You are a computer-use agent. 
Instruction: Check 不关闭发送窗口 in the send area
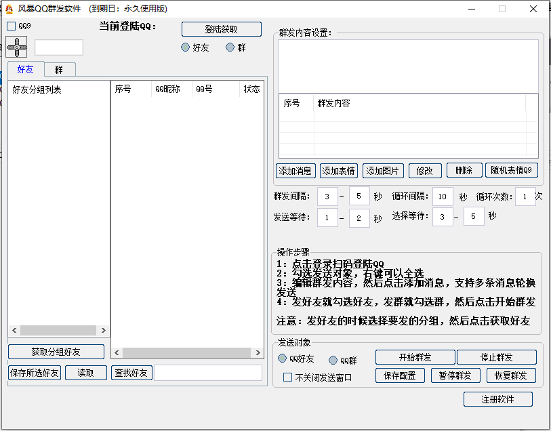coord(287,377)
